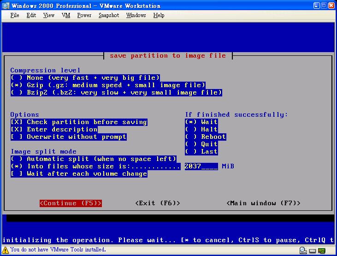Click the floppy drive status icon
Image resolution: width=337 pixels, height=256 pixels.
click(x=313, y=250)
